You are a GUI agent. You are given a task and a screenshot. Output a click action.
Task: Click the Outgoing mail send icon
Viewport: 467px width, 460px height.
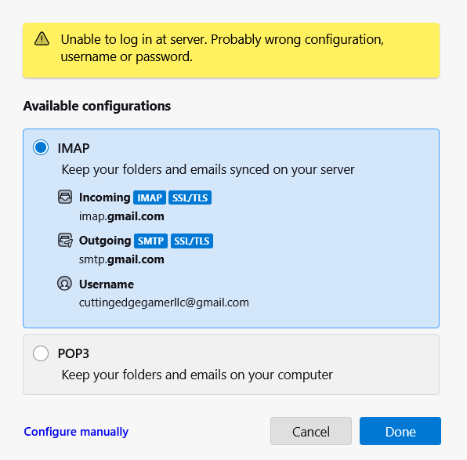click(x=65, y=240)
